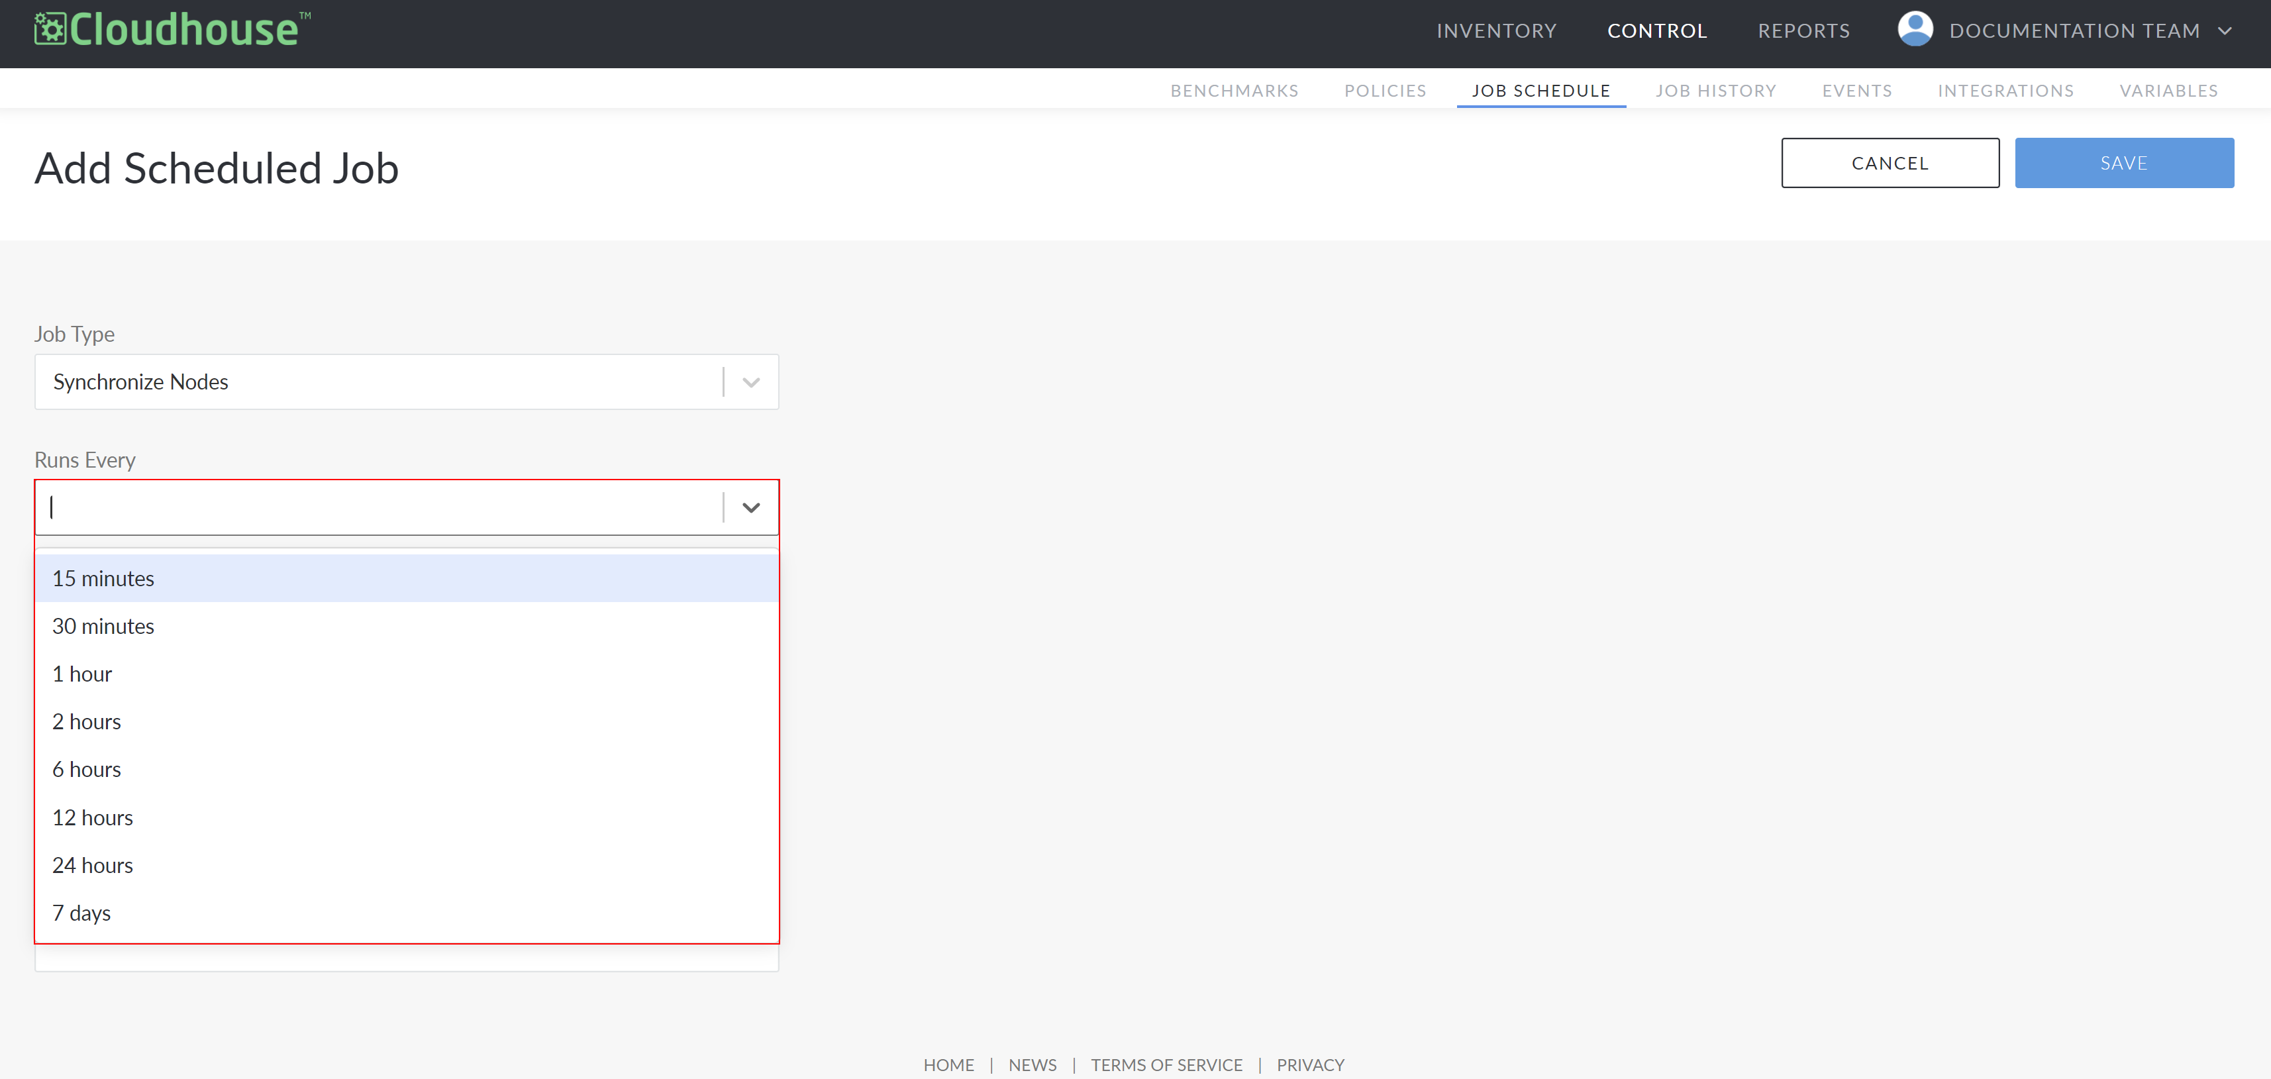Screen dimensions: 2271x1079
Task: Switch to the Benchmarks tab
Action: click(x=1235, y=91)
